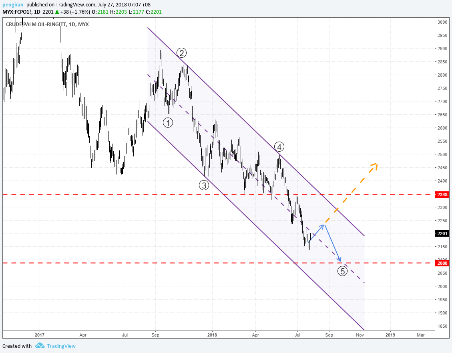Click the 2017 year label on time axis
This screenshot has width=452, height=353.
click(40, 335)
